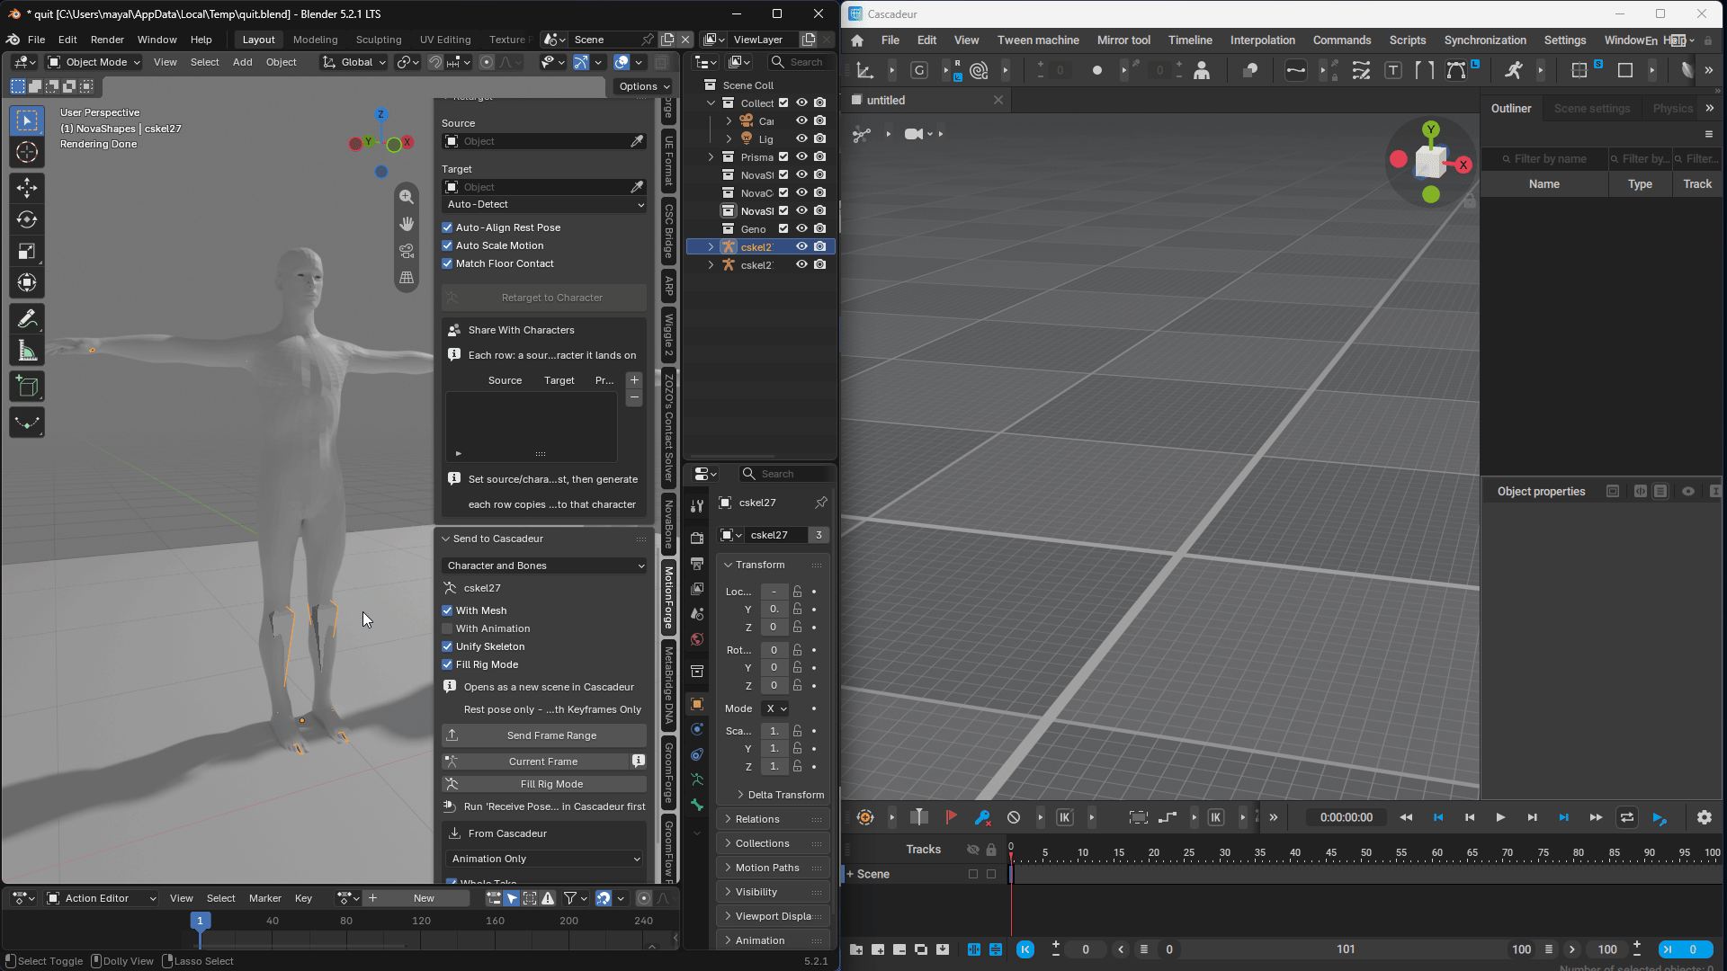Screen dimensions: 1727x971
Task: Open the Render properties tab icon
Action: click(x=697, y=538)
